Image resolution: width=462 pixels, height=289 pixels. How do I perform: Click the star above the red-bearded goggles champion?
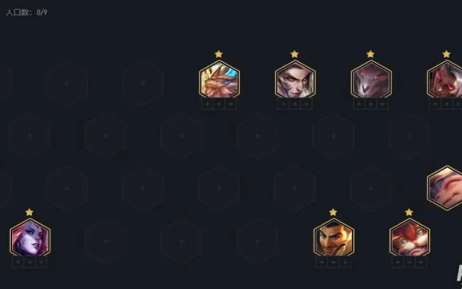pos(409,212)
